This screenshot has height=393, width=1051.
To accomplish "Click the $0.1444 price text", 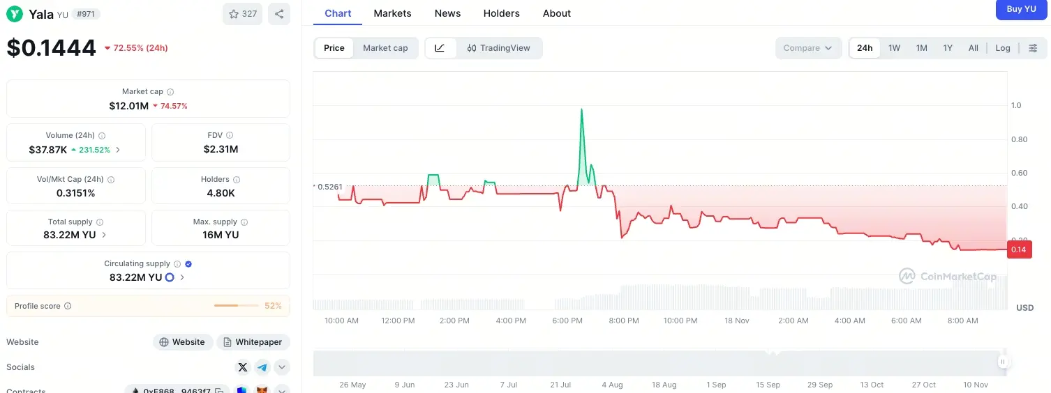I will [52, 47].
